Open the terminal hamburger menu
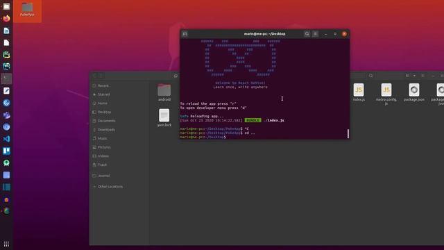 click(315, 34)
